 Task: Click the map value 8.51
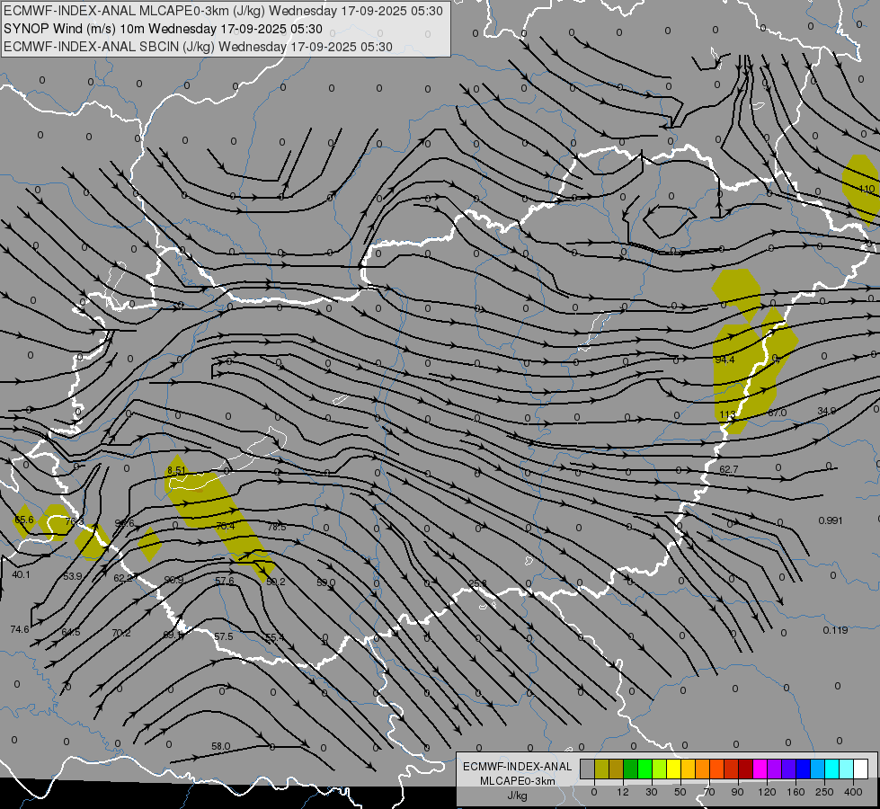coord(176,470)
